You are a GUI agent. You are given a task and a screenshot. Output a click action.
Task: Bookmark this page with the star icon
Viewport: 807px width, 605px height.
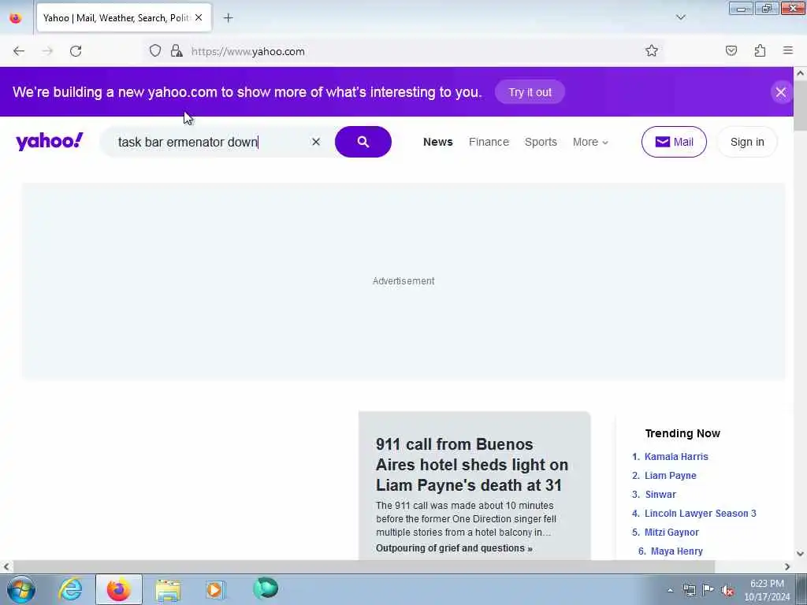pos(652,50)
